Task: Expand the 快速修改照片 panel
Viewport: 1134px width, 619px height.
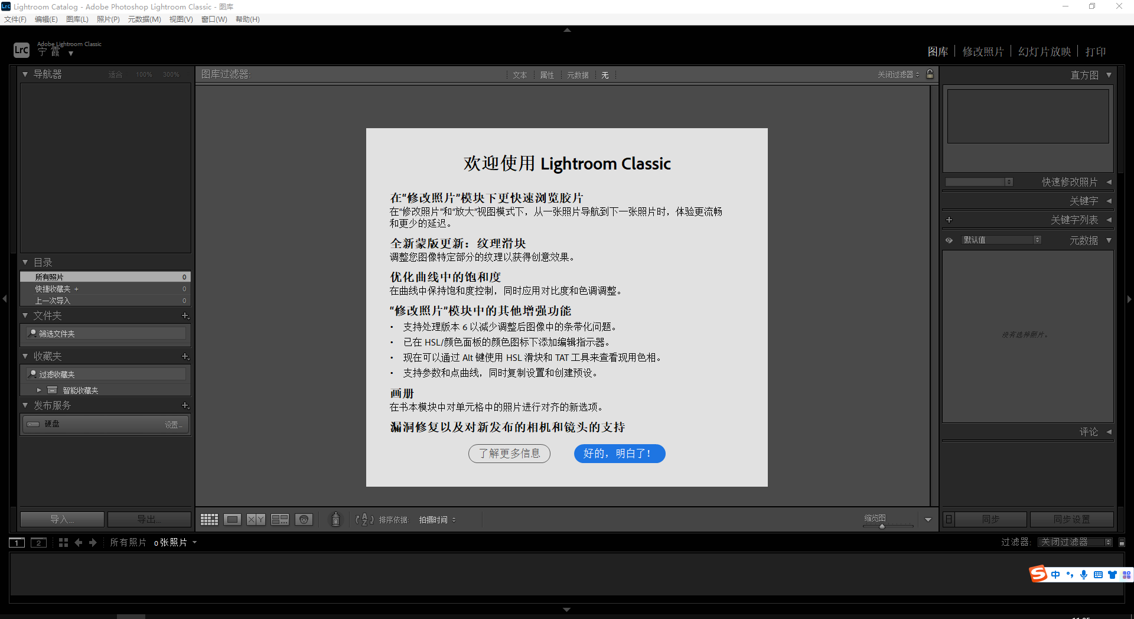Action: tap(1109, 182)
